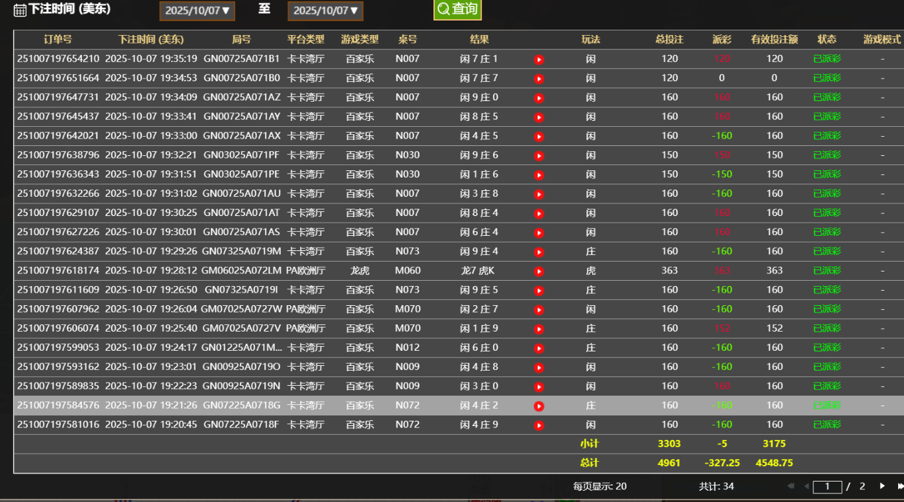Viewport: 904px width, 502px height.
Task: Click the 下注时间 (美东) column header
Action: [151, 40]
